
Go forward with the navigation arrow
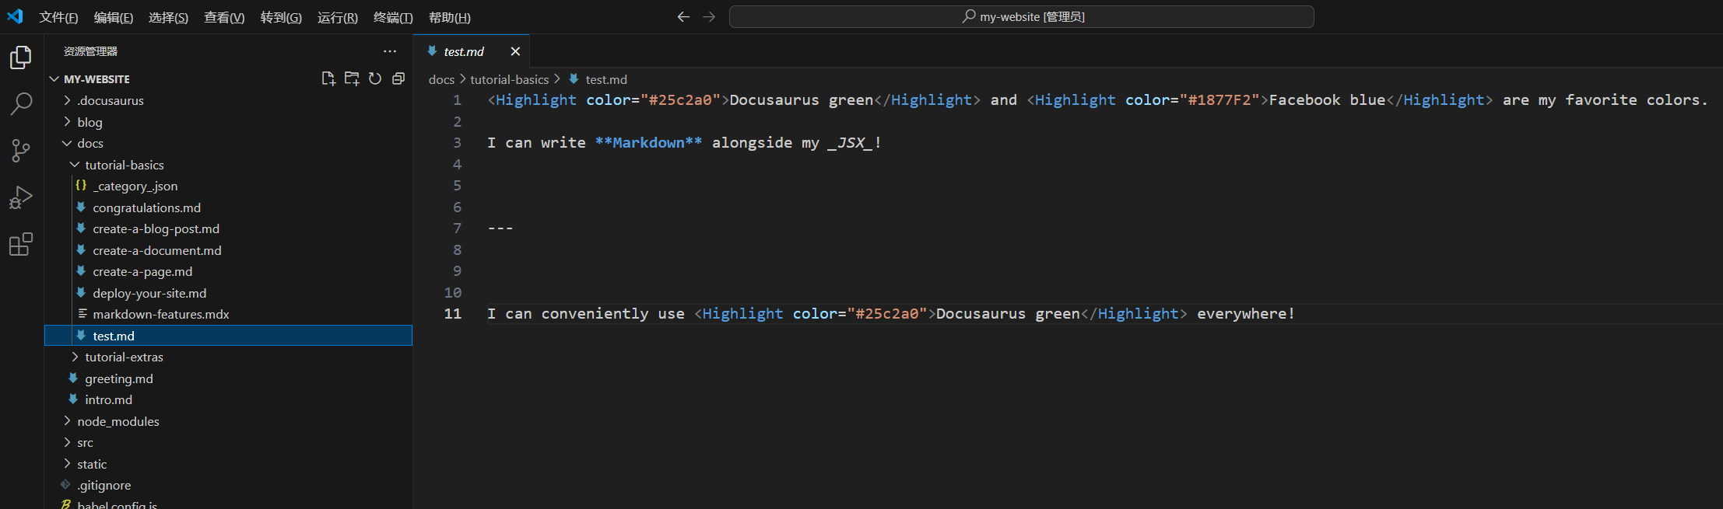(x=709, y=16)
